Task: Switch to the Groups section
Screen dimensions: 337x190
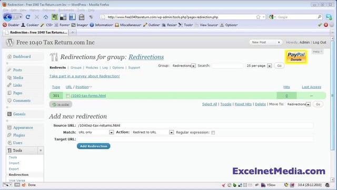Action: 76,68
